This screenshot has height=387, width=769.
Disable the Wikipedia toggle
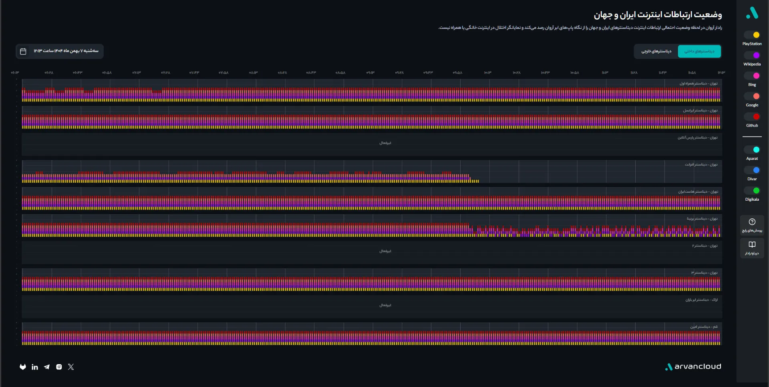752,55
